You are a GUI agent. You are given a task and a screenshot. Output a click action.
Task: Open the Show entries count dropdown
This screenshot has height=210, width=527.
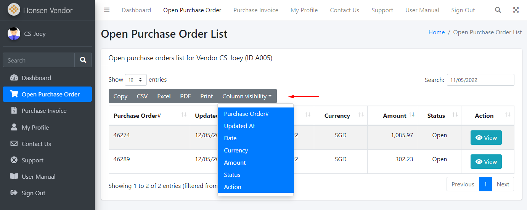[135, 80]
